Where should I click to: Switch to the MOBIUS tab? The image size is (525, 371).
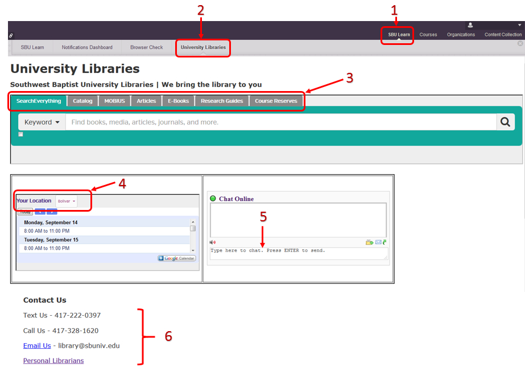114,101
